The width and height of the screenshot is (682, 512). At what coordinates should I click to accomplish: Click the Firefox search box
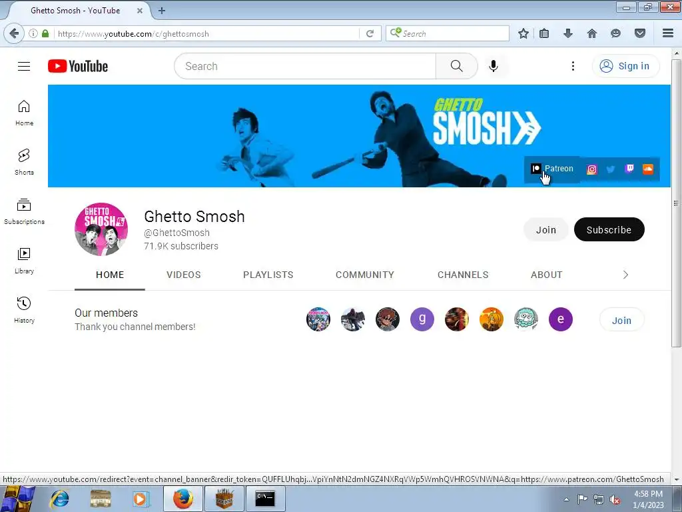[447, 33]
